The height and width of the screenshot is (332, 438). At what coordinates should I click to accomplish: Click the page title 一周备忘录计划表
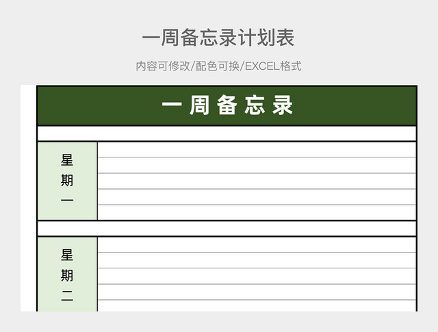(x=218, y=38)
